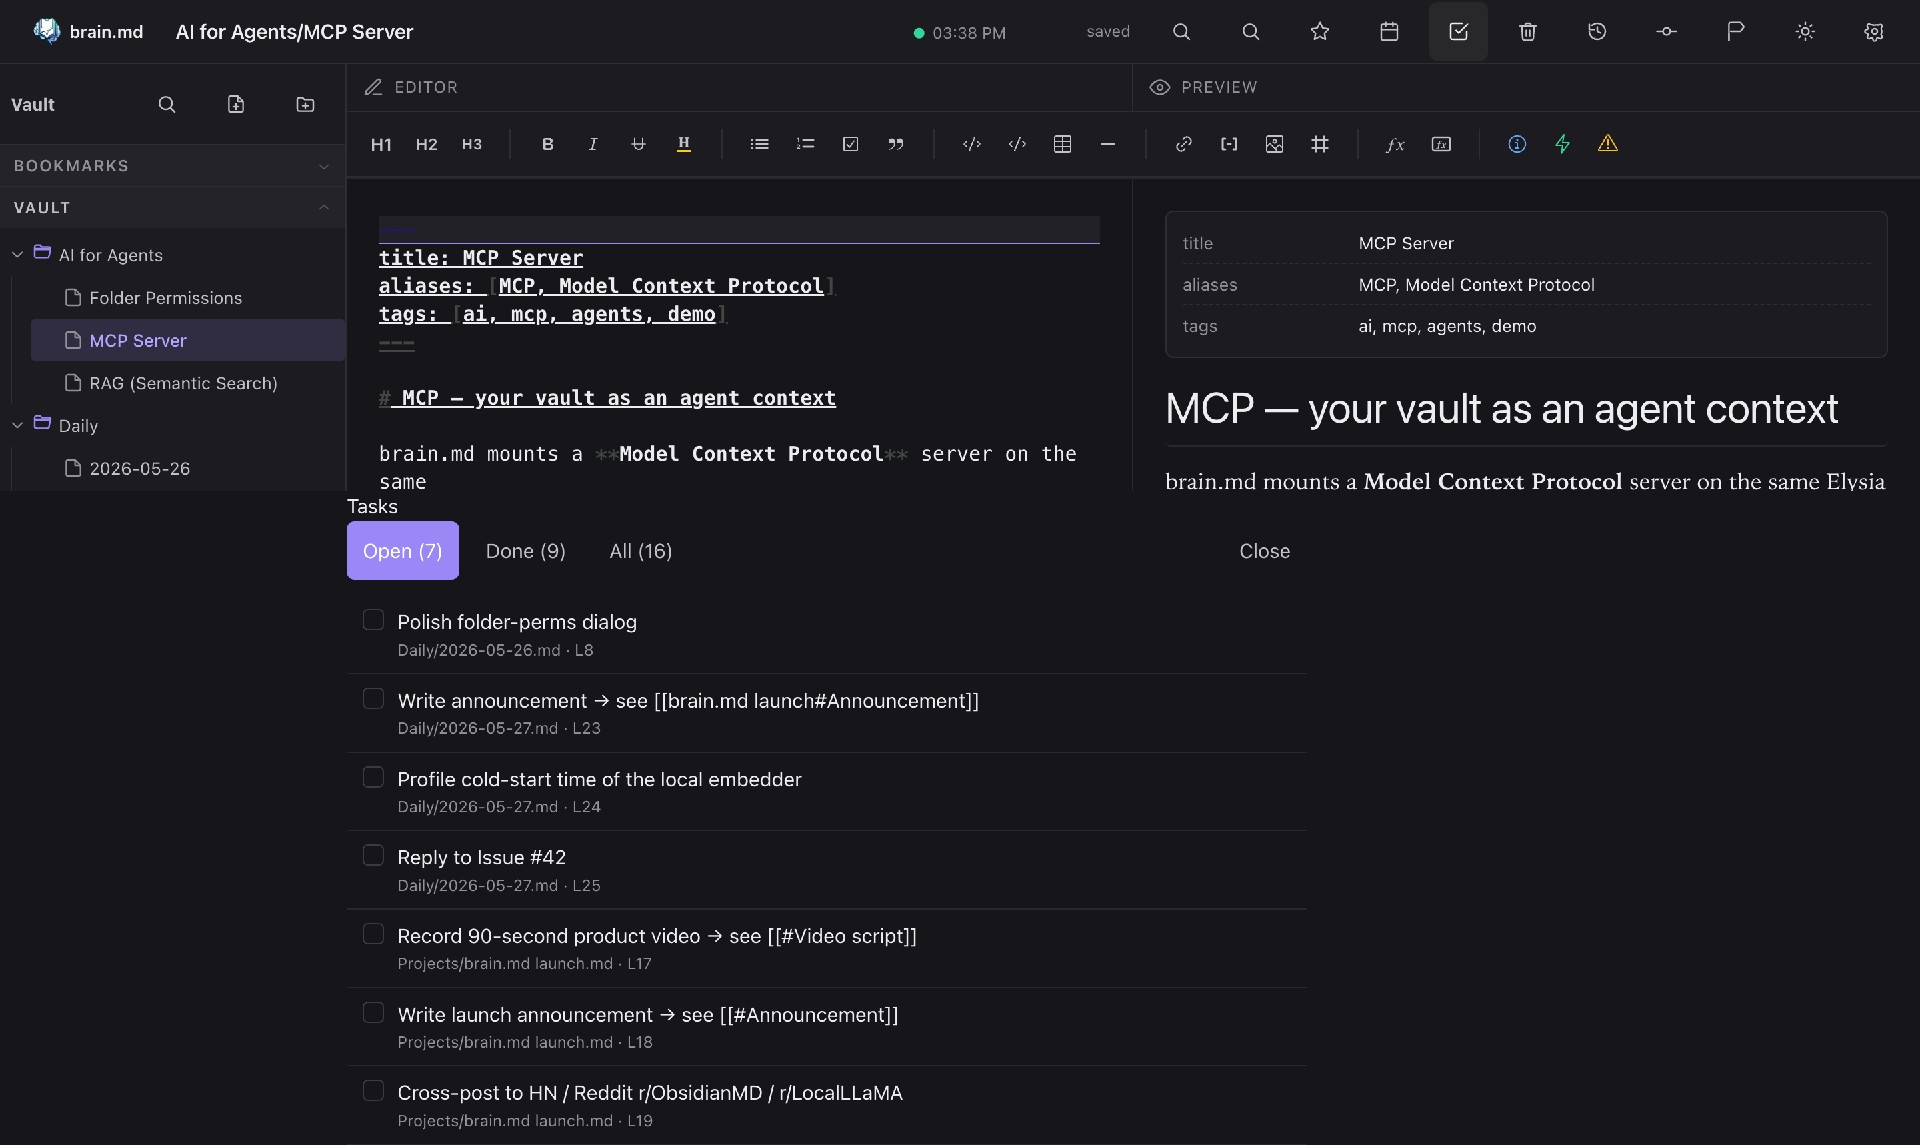Image resolution: width=1920 pixels, height=1145 pixels.
Task: Toggle light theme sun icon
Action: [1804, 31]
